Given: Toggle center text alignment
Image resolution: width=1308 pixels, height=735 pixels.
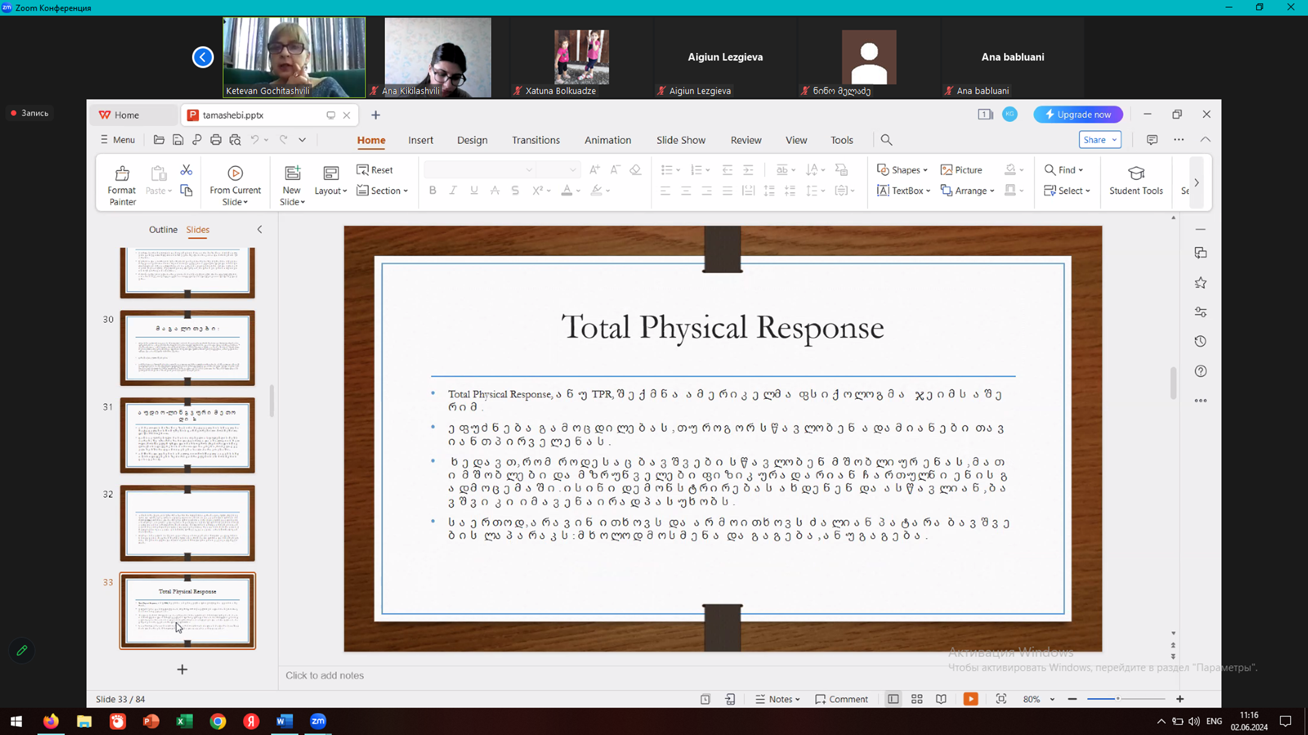Looking at the screenshot, I should coord(686,190).
